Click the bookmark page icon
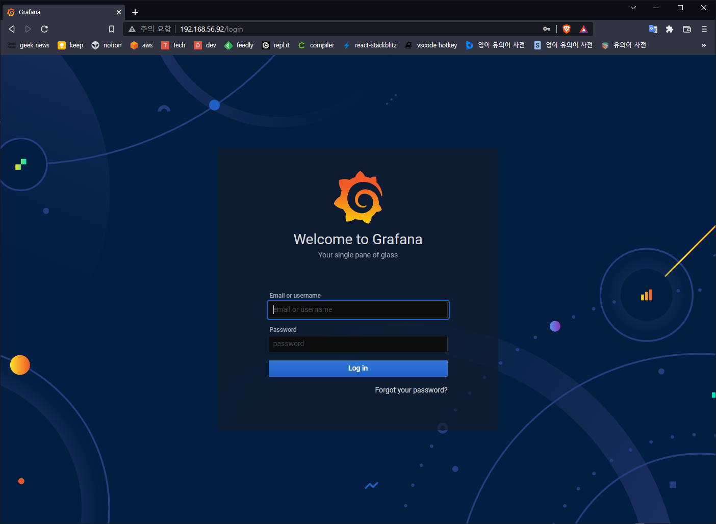Image resolution: width=716 pixels, height=524 pixels. (x=112, y=29)
